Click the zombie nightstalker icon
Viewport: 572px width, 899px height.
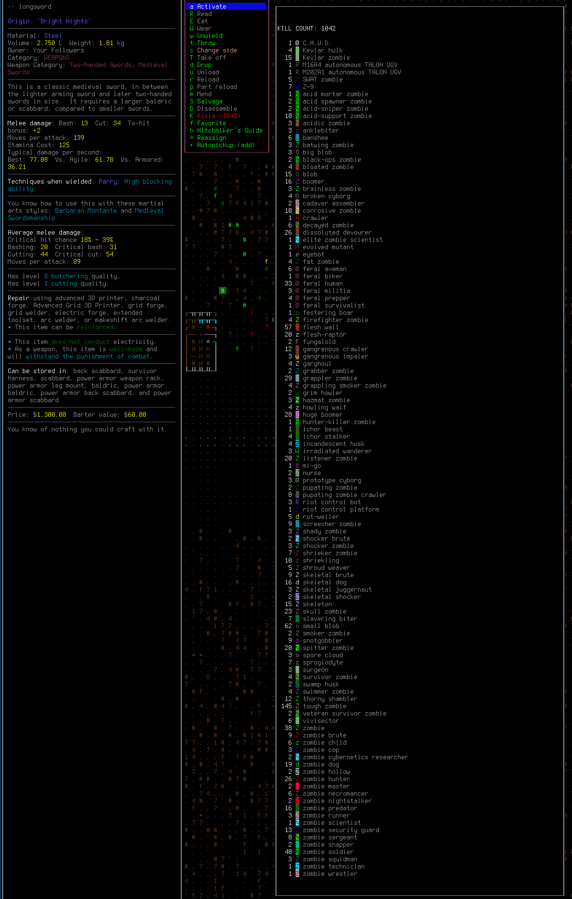point(297,801)
